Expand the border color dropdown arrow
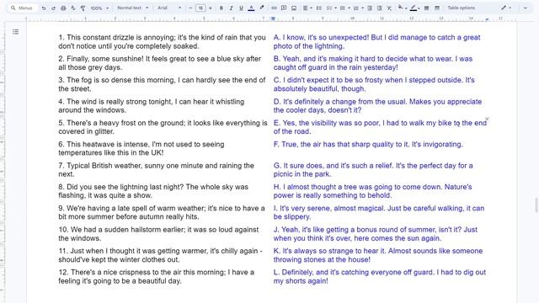Image resolution: width=539 pixels, height=303 pixels. pyautogui.click(x=419, y=8)
